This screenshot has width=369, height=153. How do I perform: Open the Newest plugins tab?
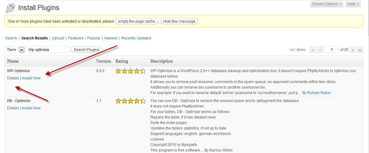tap(111, 38)
